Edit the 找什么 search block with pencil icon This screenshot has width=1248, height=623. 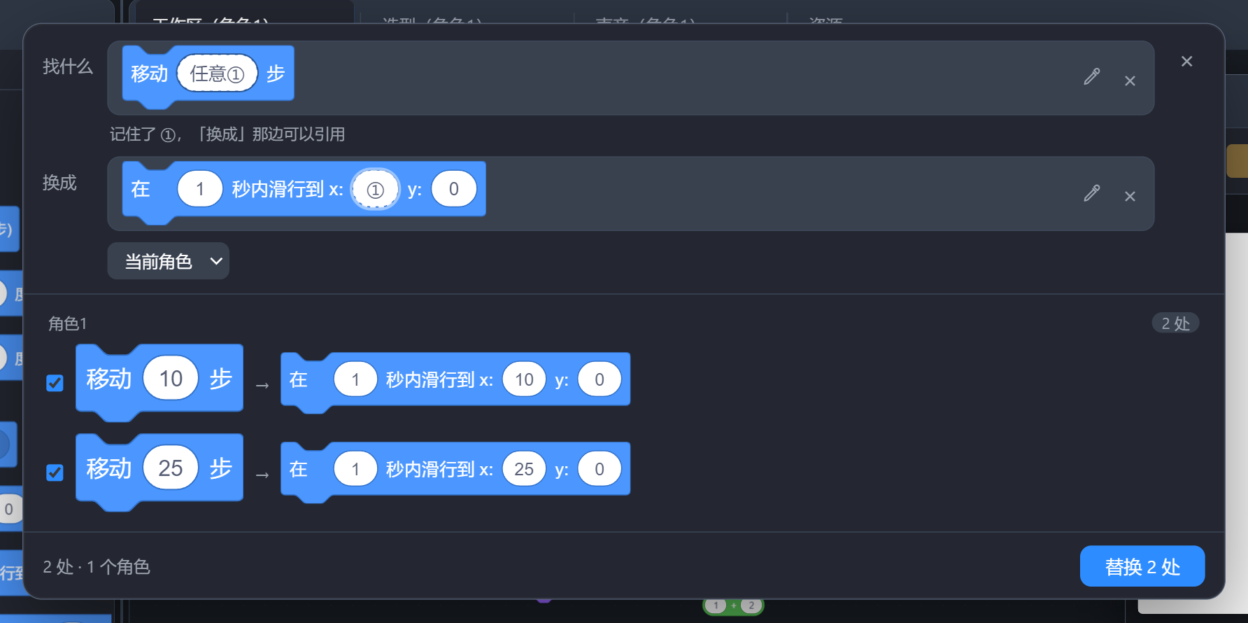[1092, 77]
